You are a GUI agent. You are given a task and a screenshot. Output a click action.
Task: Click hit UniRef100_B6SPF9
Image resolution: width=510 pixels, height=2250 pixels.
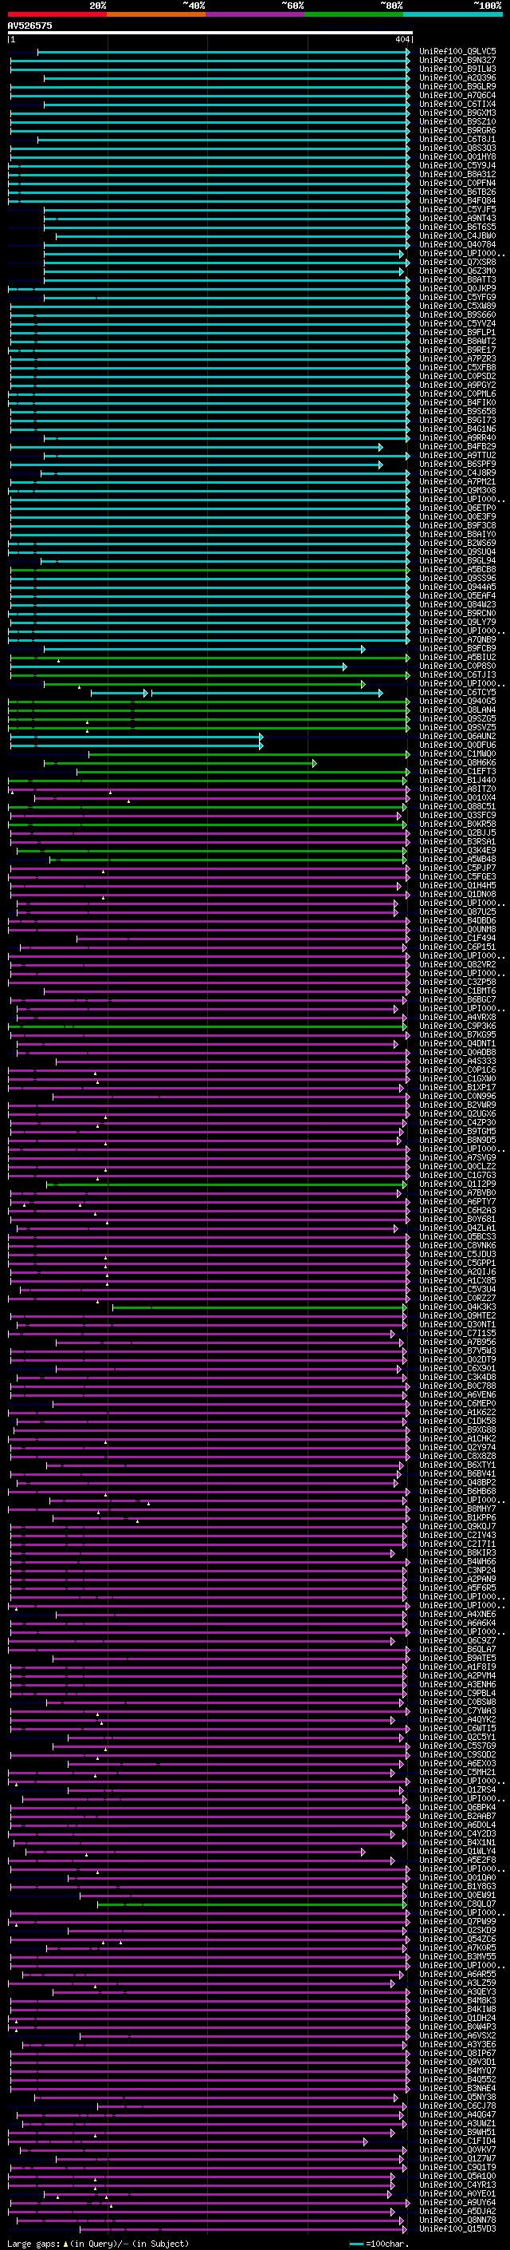coord(457,464)
